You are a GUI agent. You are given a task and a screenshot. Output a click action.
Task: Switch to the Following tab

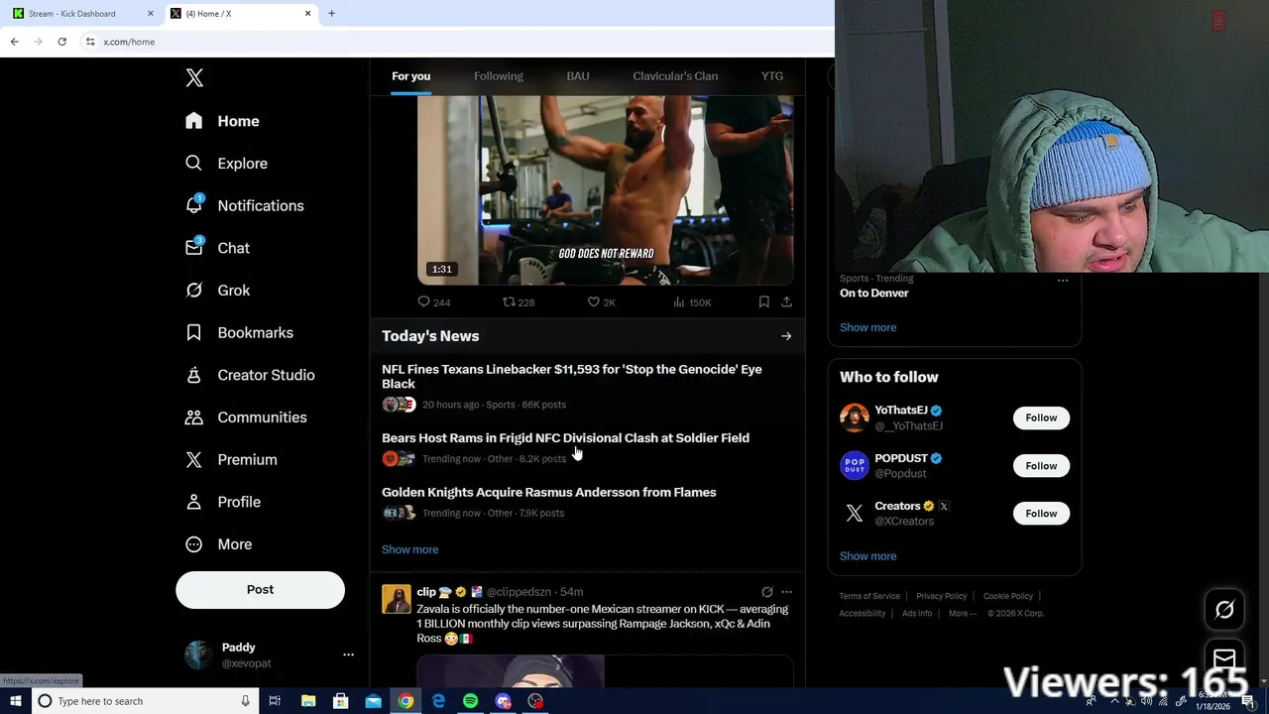[x=498, y=76]
